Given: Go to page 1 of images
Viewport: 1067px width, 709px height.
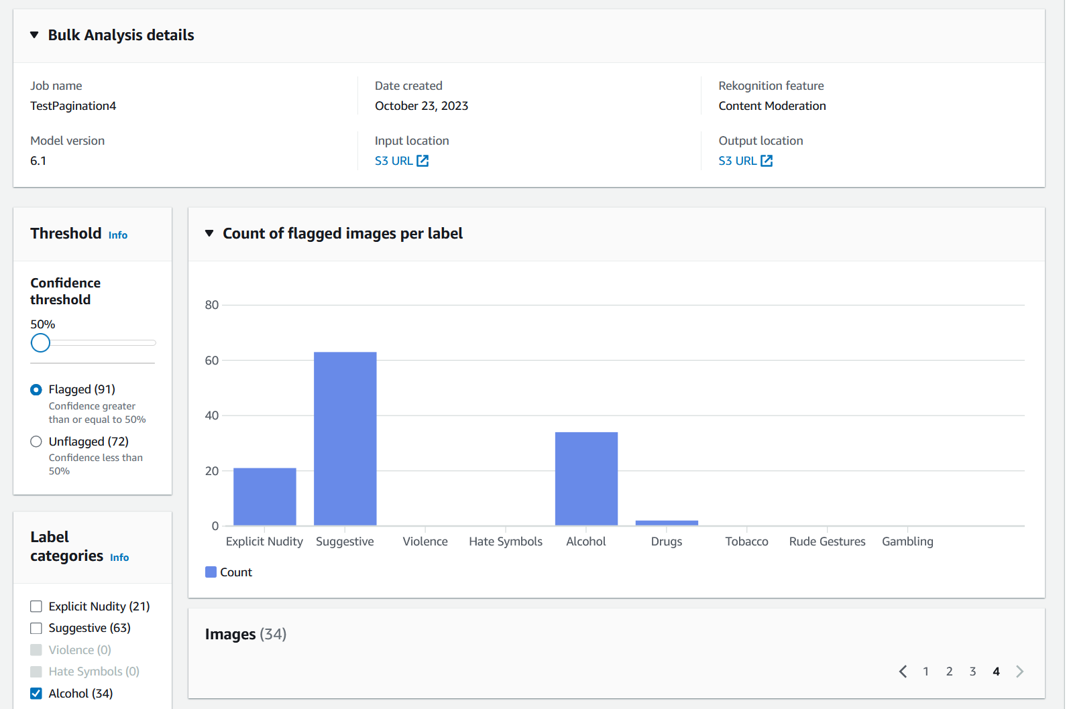Looking at the screenshot, I should (x=926, y=671).
